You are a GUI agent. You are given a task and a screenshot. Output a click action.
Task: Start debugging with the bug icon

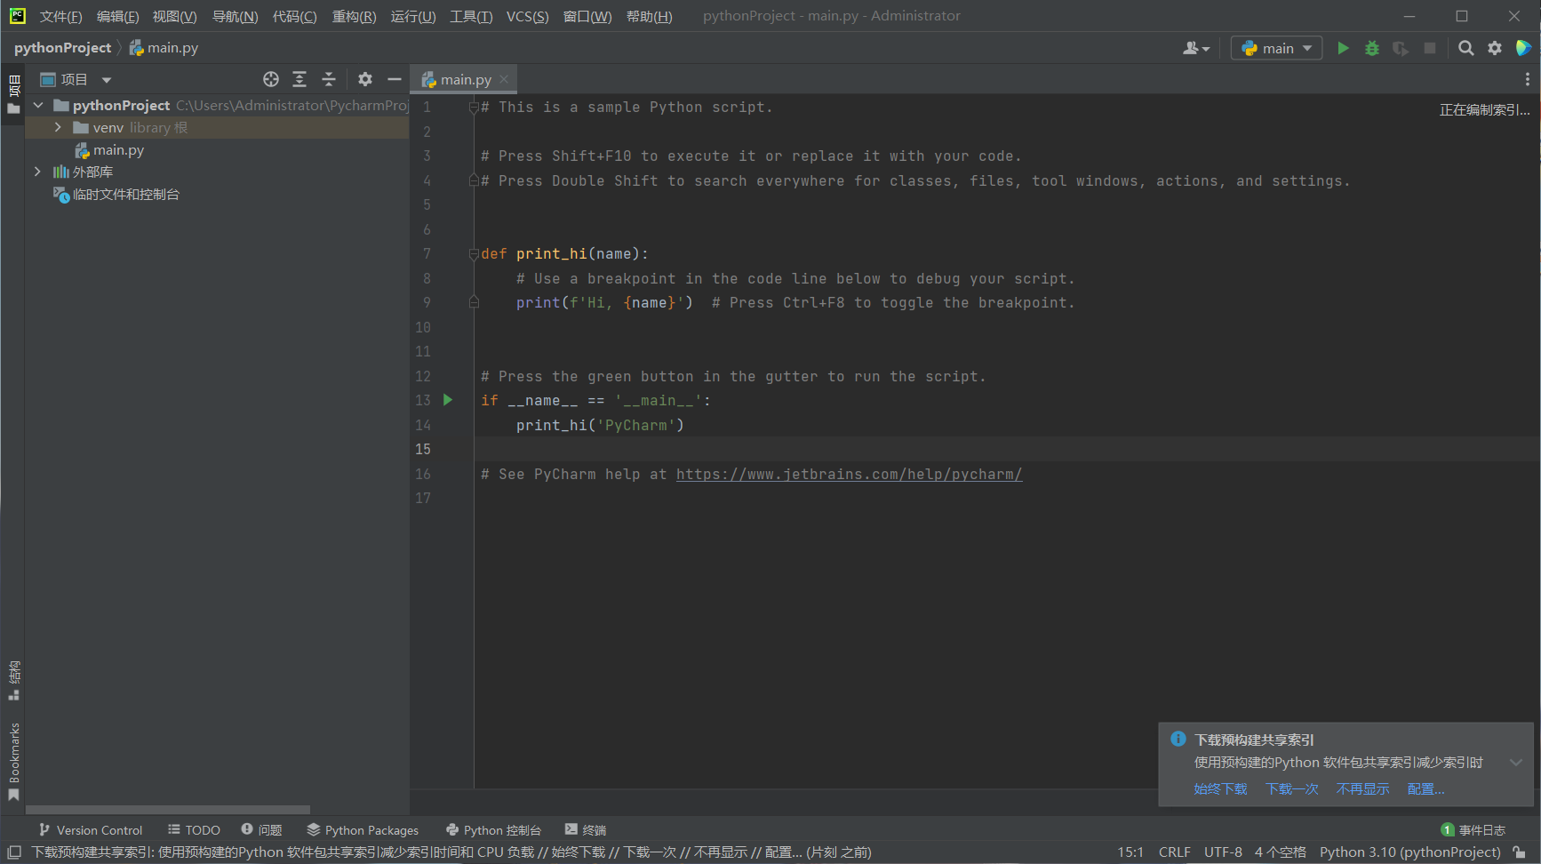tap(1372, 48)
